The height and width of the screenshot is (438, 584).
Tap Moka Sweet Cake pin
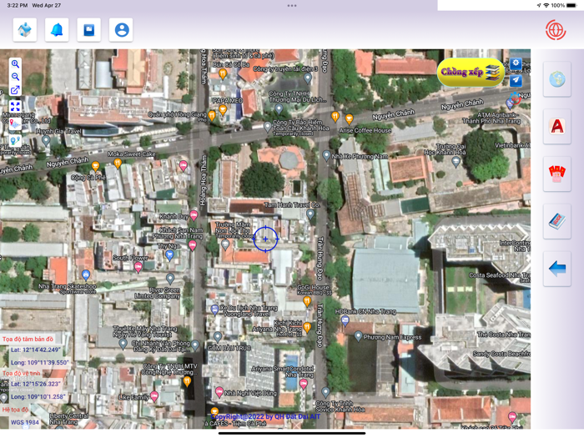coord(118,163)
